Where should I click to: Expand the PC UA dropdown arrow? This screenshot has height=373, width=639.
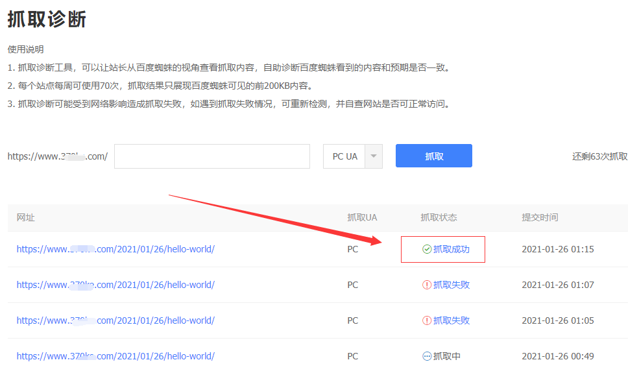click(373, 156)
